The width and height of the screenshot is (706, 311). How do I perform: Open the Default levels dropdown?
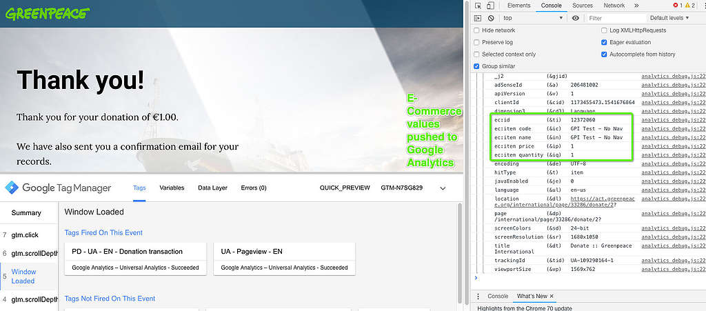pyautogui.click(x=669, y=18)
